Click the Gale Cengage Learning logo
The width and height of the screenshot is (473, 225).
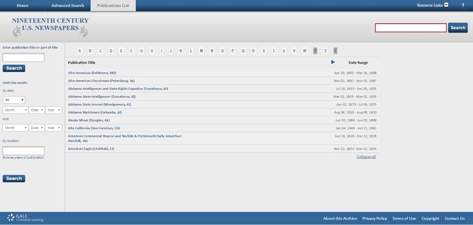point(25,218)
